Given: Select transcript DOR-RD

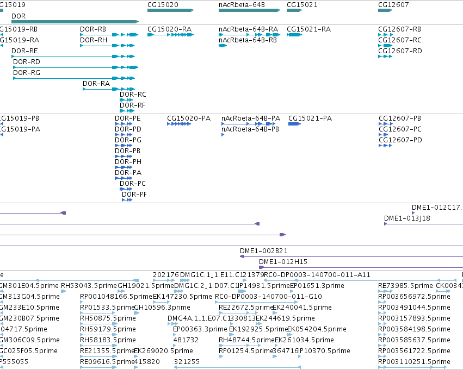Looking at the screenshot, I should (76, 67).
